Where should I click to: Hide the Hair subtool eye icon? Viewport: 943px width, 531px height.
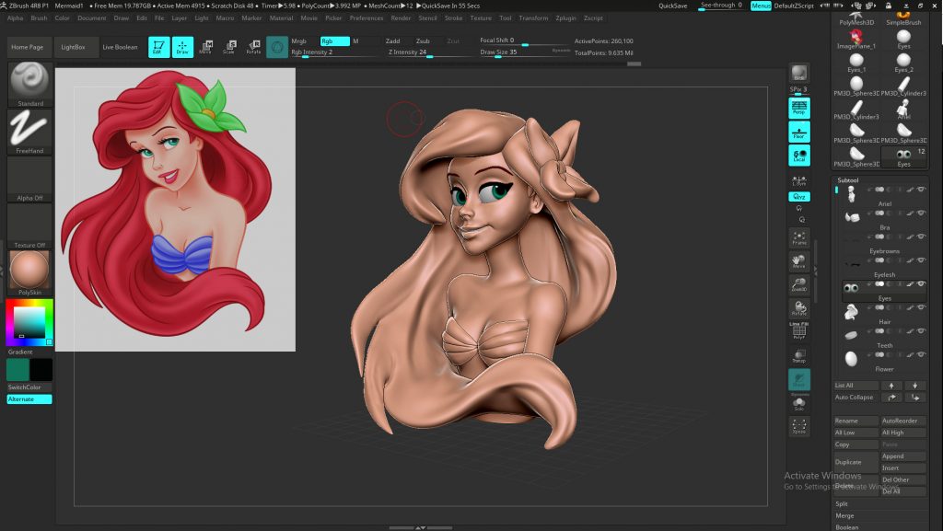click(921, 307)
